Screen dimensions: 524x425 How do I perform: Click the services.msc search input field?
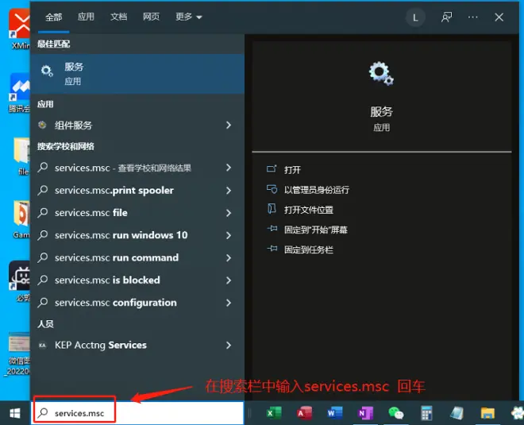point(138,413)
